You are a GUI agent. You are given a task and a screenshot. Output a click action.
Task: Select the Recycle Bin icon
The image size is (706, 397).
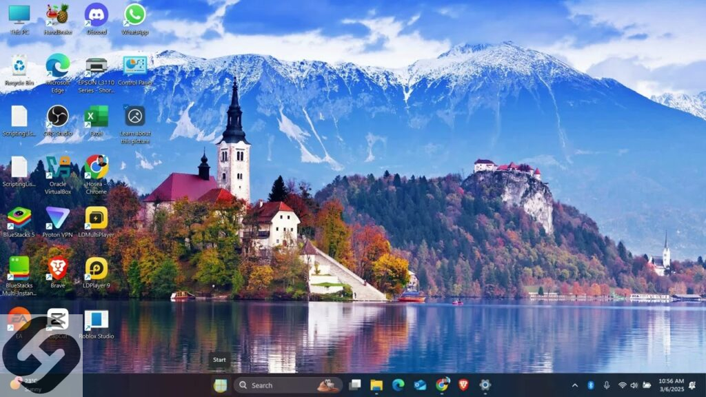point(19,70)
